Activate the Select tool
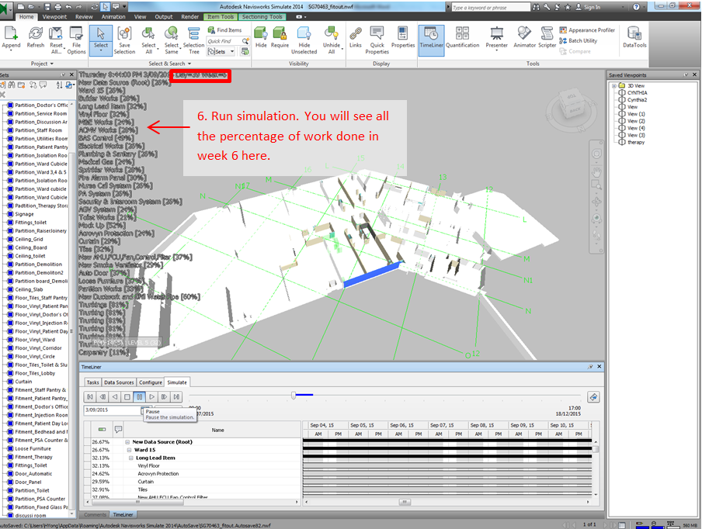This screenshot has width=709, height=529. [100, 37]
